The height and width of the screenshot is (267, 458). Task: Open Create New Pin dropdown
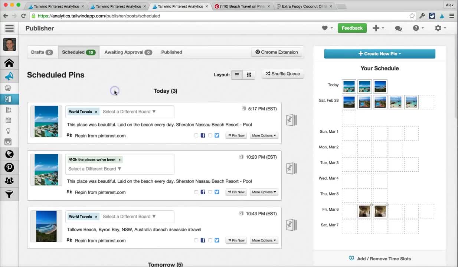(x=379, y=54)
